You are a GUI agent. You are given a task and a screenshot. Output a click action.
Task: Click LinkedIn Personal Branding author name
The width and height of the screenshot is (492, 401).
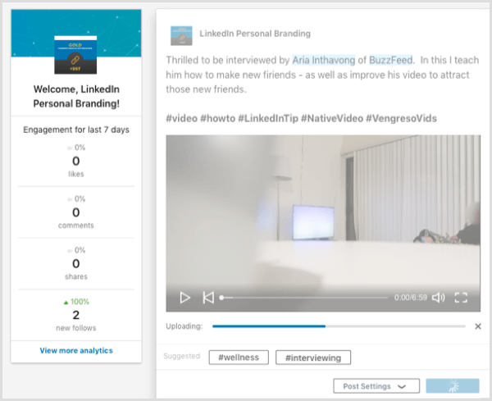[255, 34]
